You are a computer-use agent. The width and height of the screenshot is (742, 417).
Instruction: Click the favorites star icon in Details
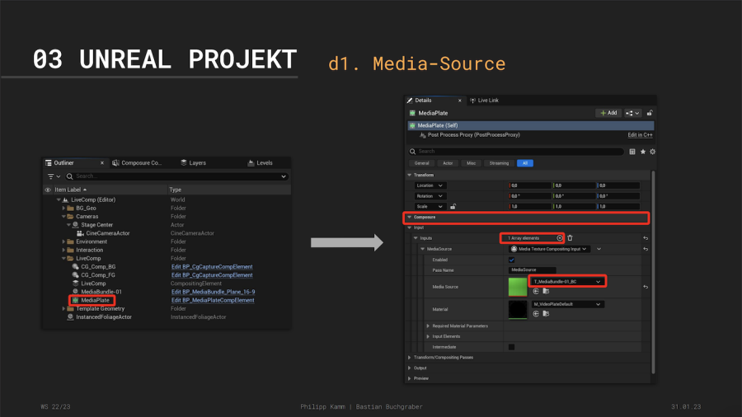[x=642, y=152]
